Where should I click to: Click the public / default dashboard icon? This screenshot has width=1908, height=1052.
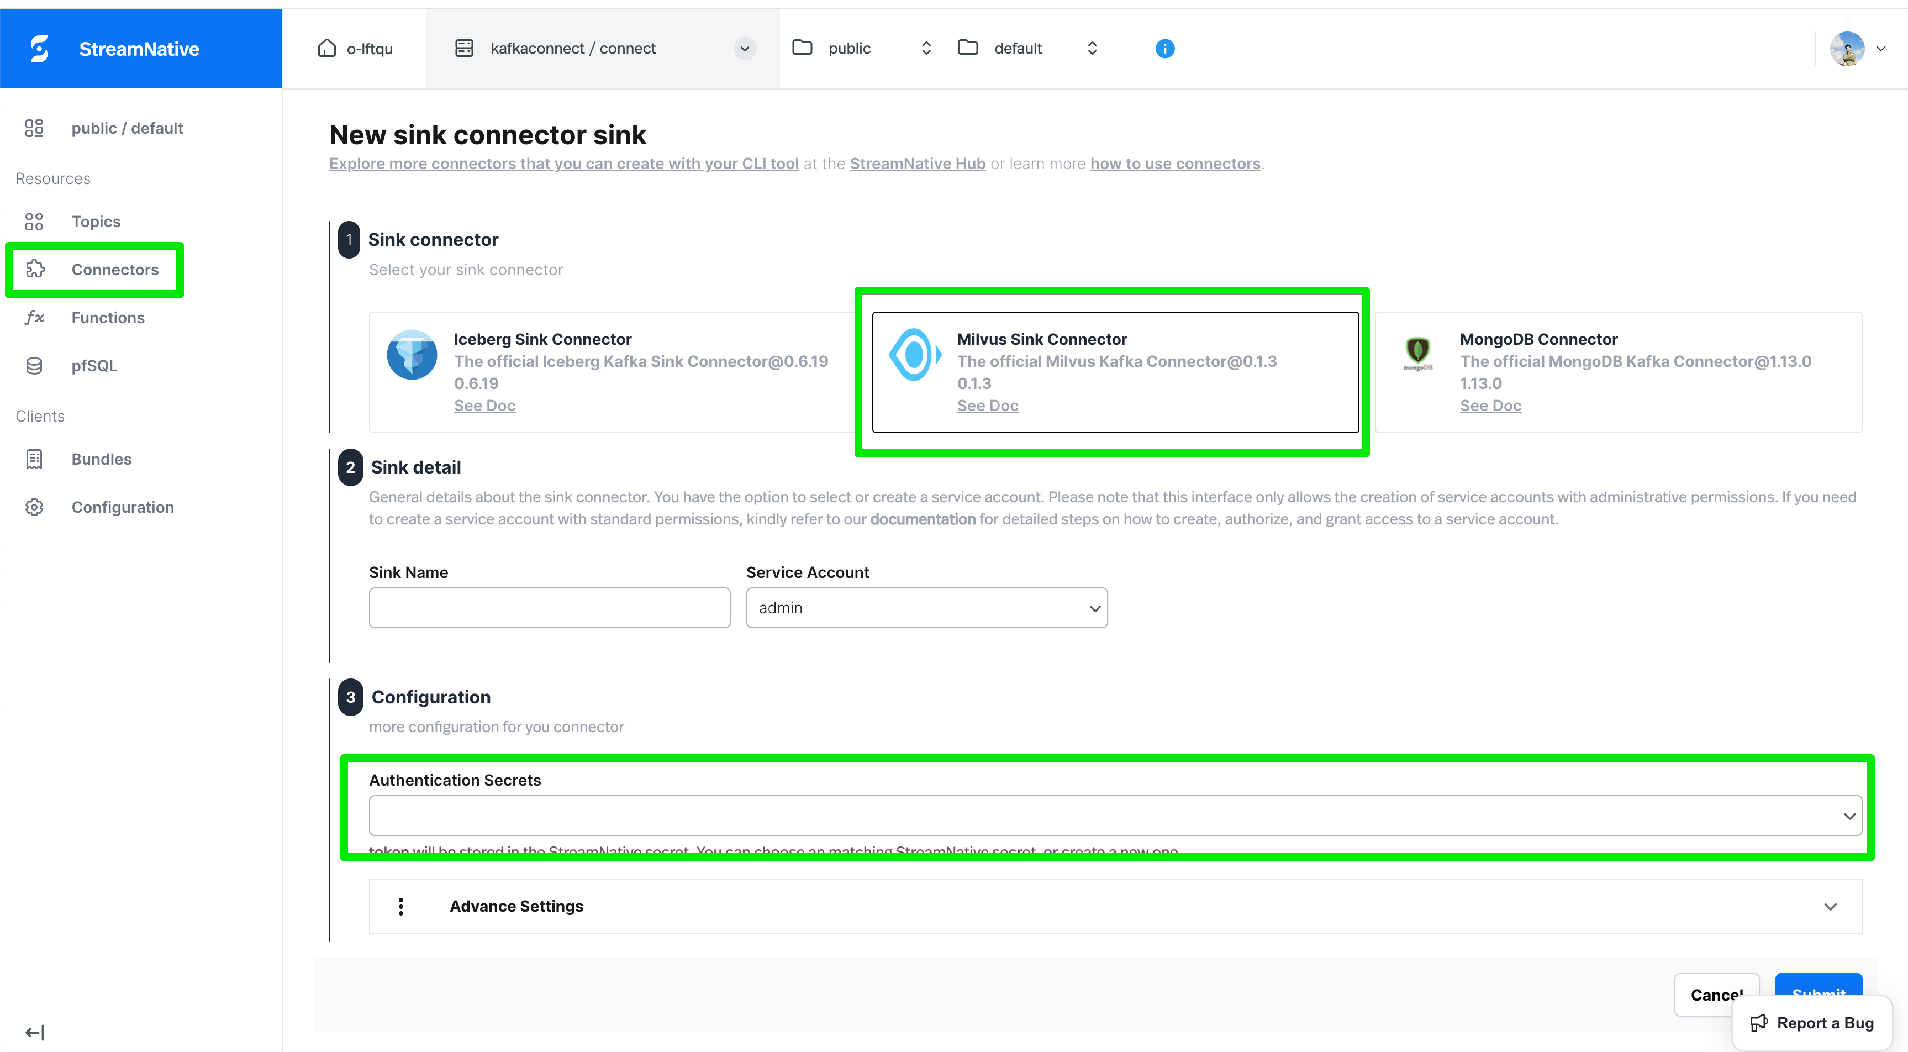(x=34, y=128)
